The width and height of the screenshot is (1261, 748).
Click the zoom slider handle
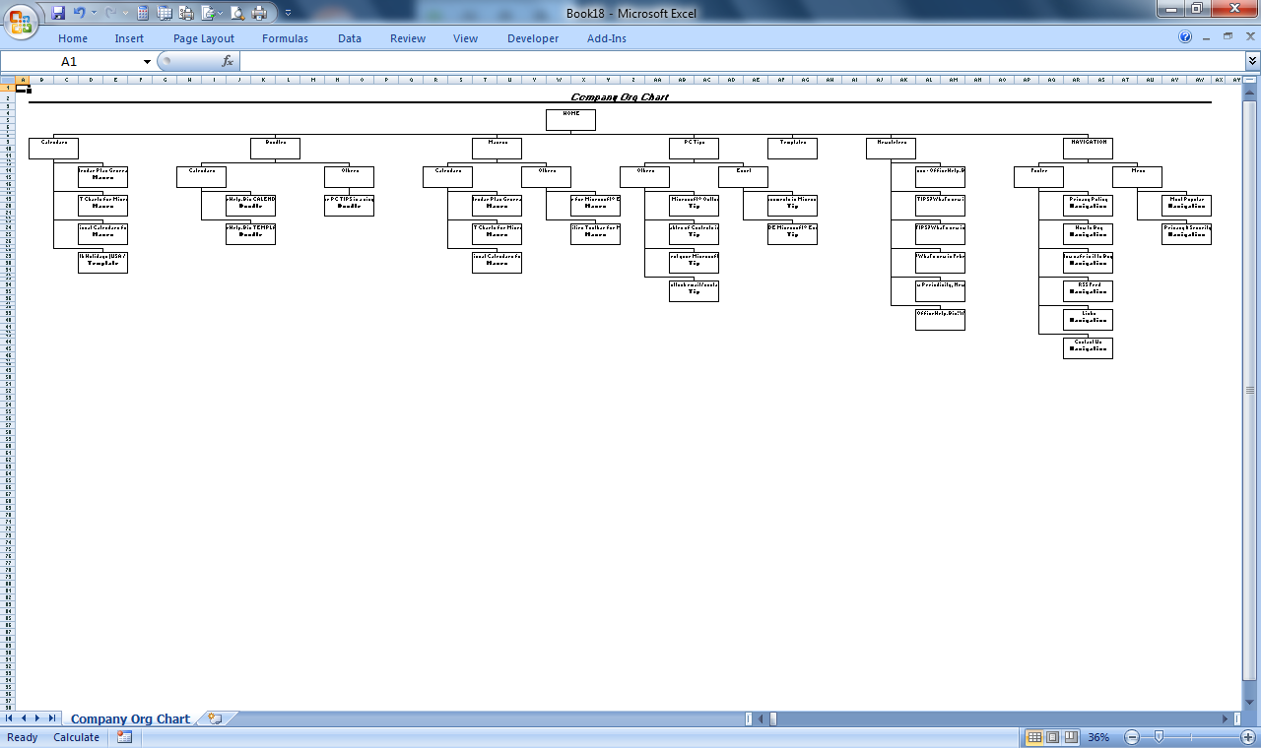(x=1160, y=737)
